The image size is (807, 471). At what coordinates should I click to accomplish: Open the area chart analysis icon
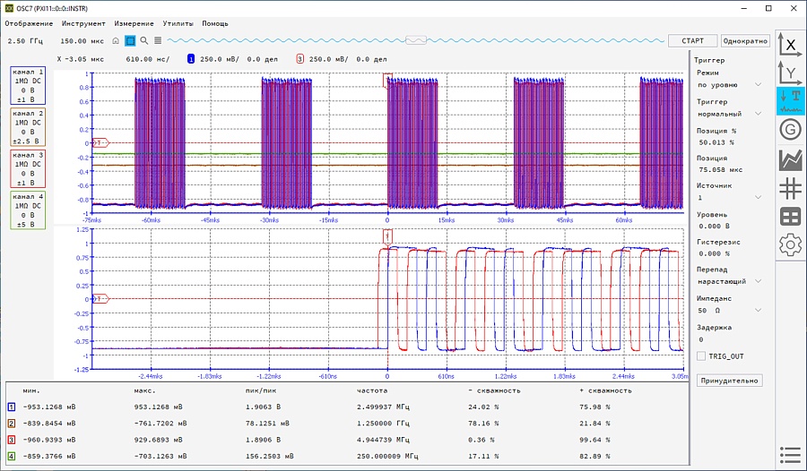pos(790,159)
